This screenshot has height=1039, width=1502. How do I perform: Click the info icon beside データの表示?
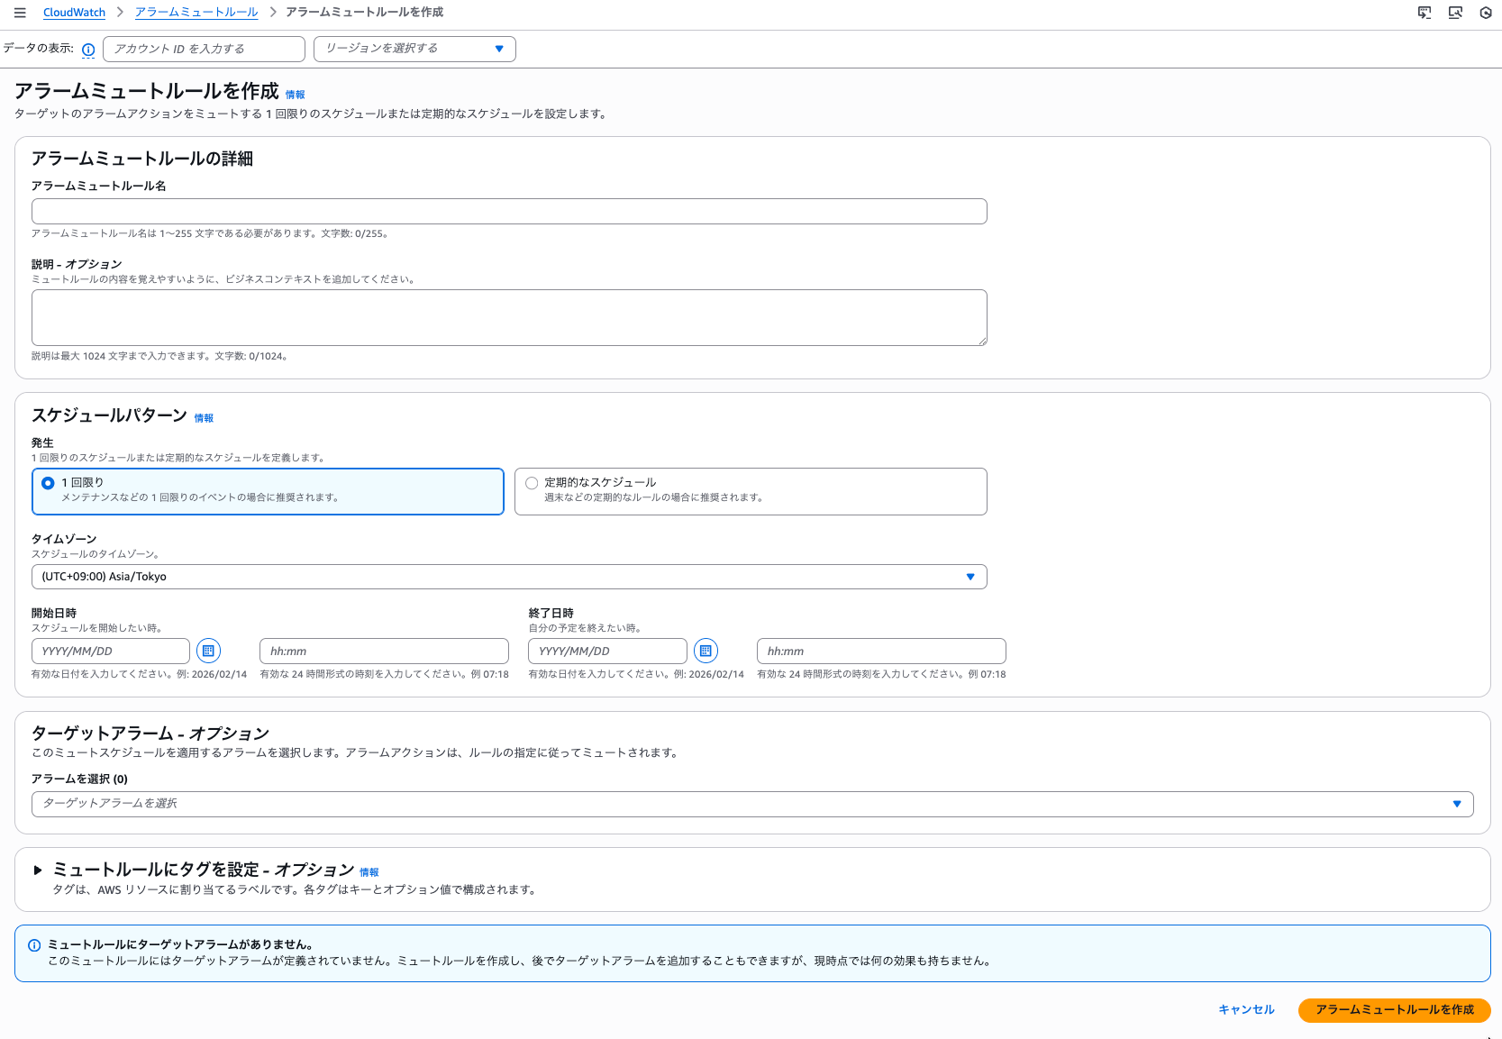(x=88, y=50)
